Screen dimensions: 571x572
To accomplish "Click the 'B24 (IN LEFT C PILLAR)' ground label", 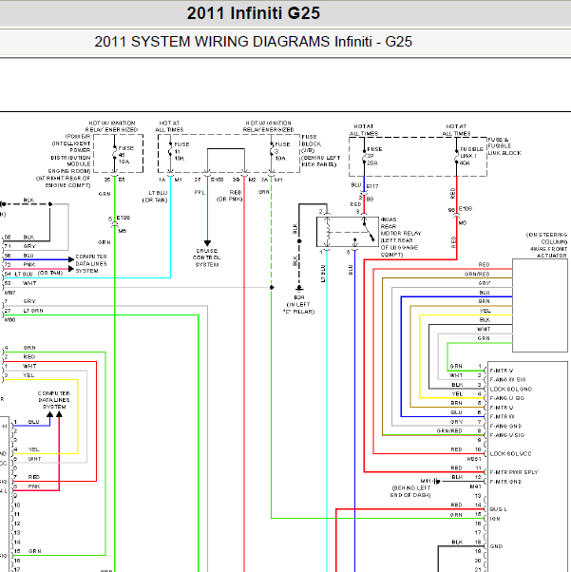I will coord(299,304).
